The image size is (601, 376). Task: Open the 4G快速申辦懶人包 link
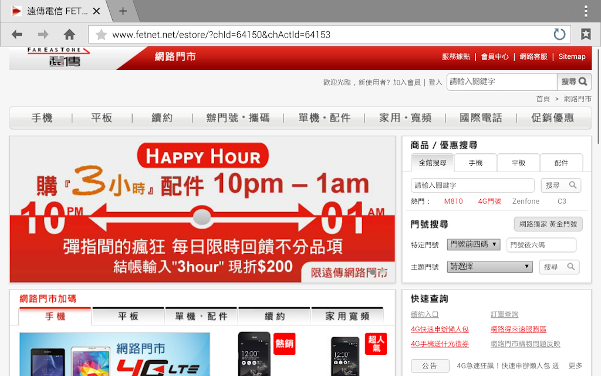(x=440, y=329)
